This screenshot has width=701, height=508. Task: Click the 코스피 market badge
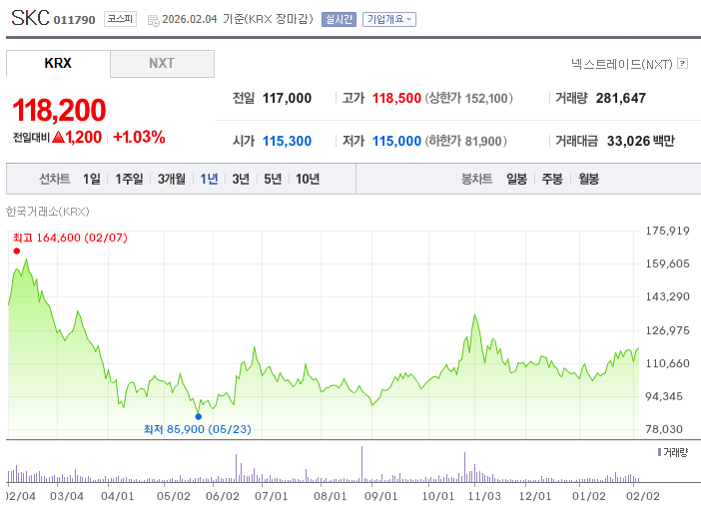click(x=120, y=19)
